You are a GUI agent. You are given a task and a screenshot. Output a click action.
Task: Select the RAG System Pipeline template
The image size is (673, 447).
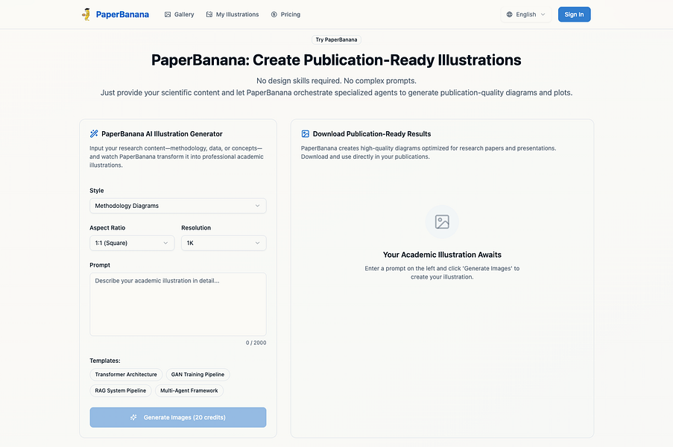(x=121, y=390)
